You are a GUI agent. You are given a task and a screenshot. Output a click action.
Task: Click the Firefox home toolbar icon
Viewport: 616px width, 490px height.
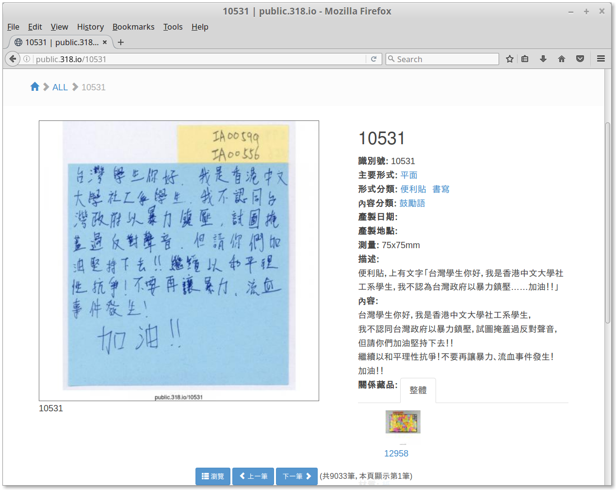pos(562,59)
